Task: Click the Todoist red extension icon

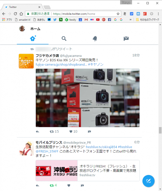Action: click(145, 14)
